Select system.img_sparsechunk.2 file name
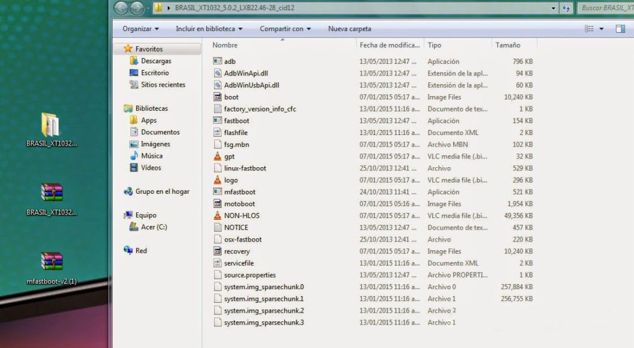This screenshot has width=634, height=348. point(264,311)
